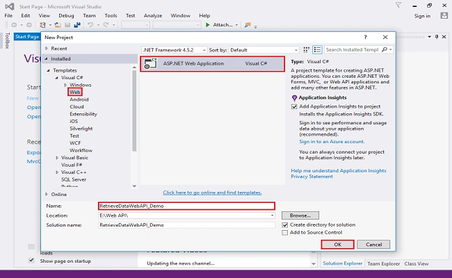The image size is (452, 278).
Task: Open the Start Page window position menu
Action: coord(429,37)
